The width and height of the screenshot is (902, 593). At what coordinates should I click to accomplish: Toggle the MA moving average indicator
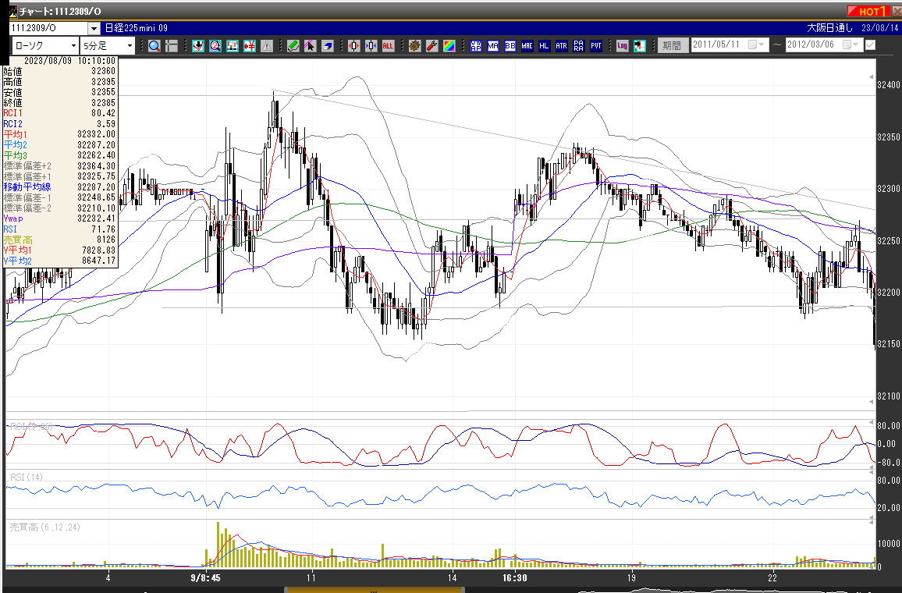493,46
